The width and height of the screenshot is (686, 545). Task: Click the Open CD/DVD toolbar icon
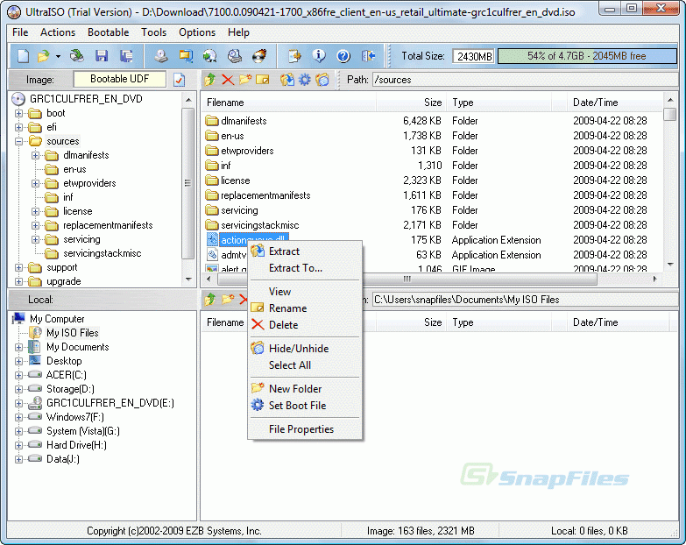tap(77, 56)
